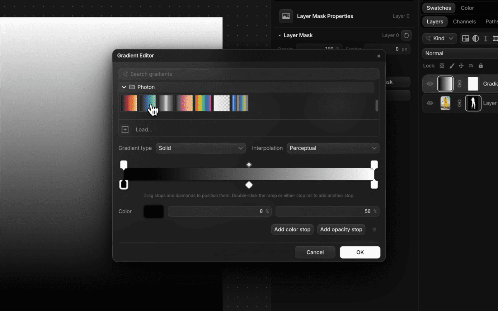Click the Layer 0 mask thumbnail

tap(473, 103)
